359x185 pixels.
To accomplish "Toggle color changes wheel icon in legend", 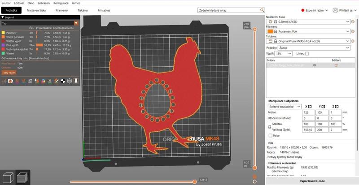I will pos(43,81).
